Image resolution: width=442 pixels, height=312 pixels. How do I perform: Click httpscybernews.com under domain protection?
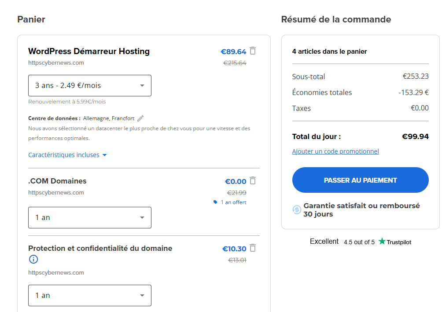coord(56,272)
